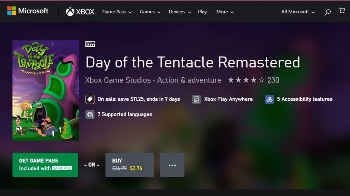Expand the More menu
This screenshot has width=350, height=196.
point(225,12)
